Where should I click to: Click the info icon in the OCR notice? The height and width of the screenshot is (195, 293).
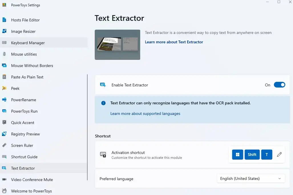pyautogui.click(x=103, y=103)
